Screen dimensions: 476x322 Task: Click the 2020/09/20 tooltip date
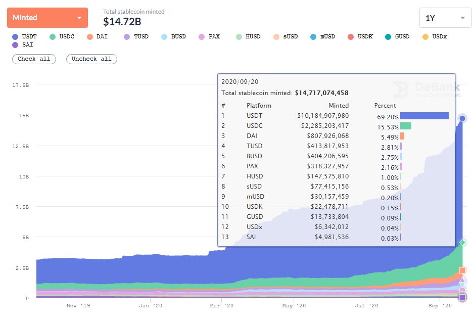tap(240, 82)
